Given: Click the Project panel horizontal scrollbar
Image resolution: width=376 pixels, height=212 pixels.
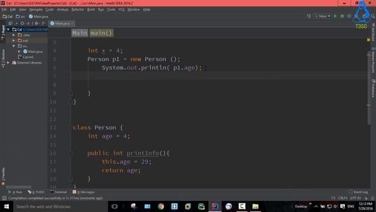Looking at the screenshot, I should (x=19, y=187).
